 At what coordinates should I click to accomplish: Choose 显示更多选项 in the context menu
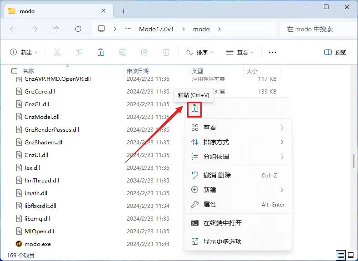(x=238, y=241)
